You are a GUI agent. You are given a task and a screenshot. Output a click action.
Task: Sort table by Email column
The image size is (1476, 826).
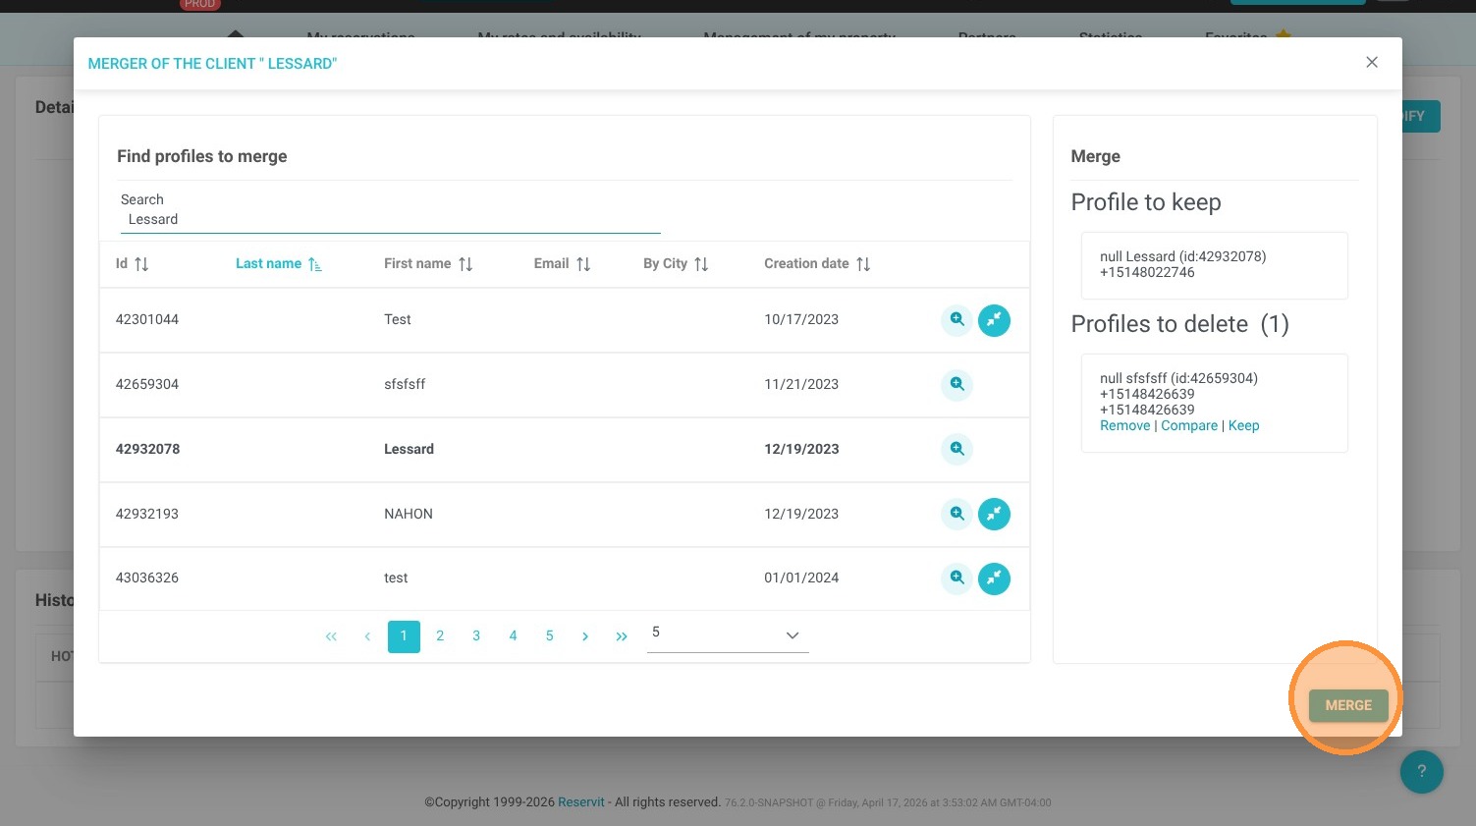(x=562, y=264)
